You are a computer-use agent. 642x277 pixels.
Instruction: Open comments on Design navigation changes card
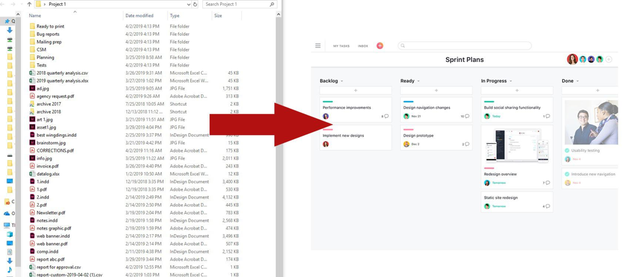[x=467, y=116]
